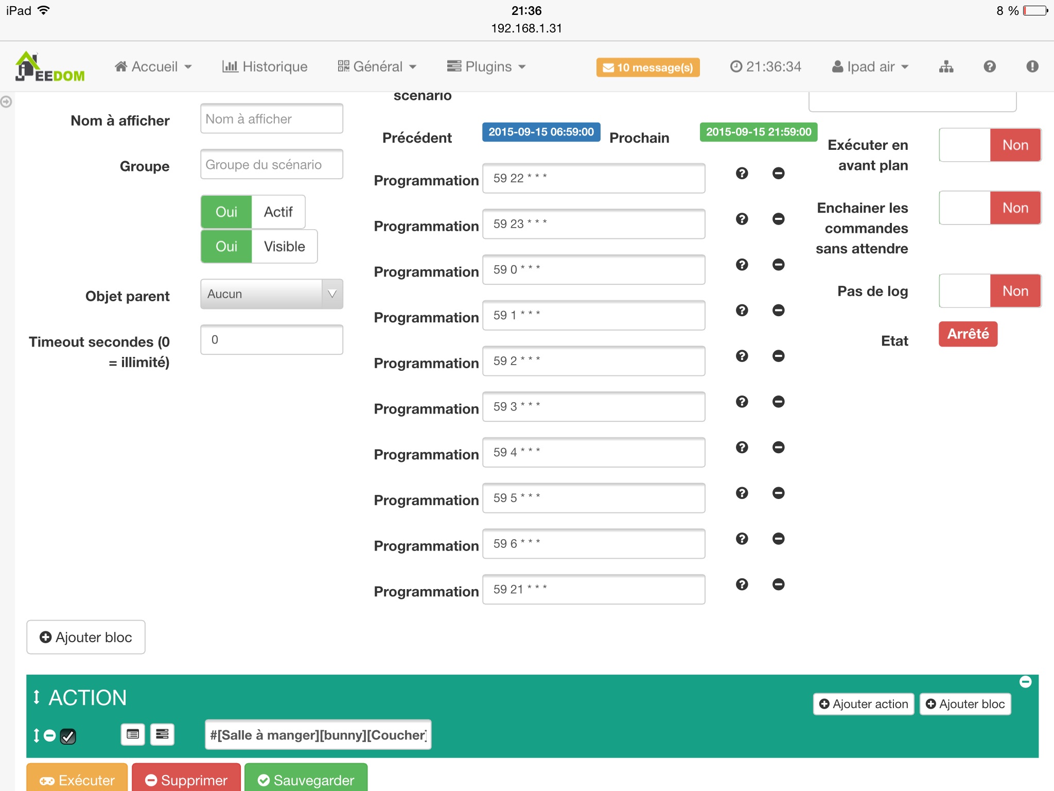This screenshot has width=1054, height=791.
Task: Remove the programmation 59 4 * * *
Action: (x=779, y=448)
